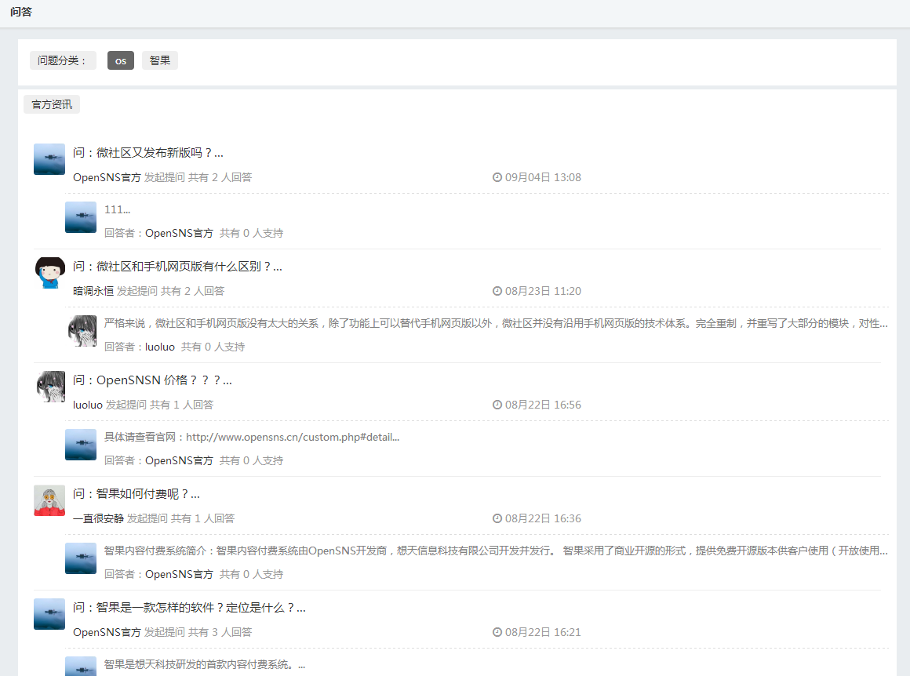910x676 pixels.
Task: Click answerer avatar next to 111 answer
Action: tap(81, 217)
